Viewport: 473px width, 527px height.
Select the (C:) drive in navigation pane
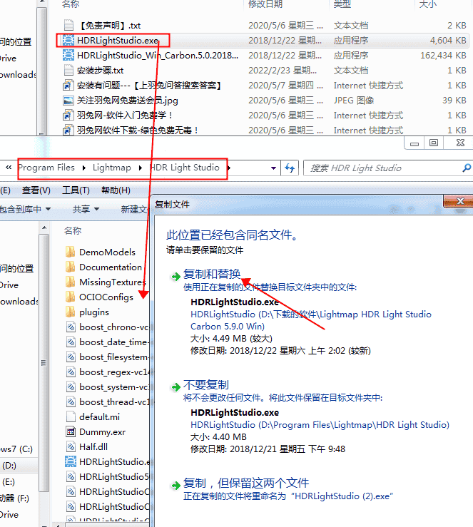[x=17, y=449]
